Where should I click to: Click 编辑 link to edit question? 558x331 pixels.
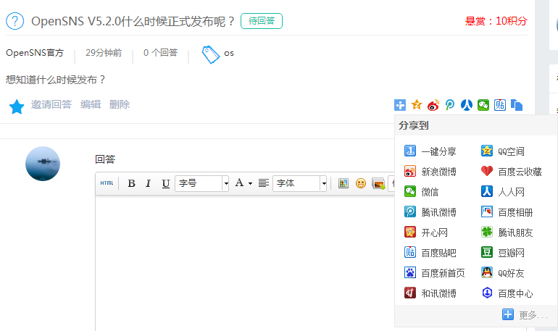pos(91,104)
